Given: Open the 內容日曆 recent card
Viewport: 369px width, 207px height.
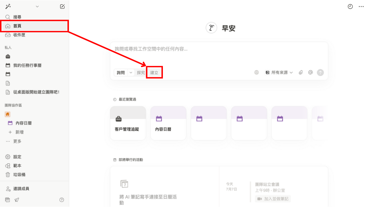Looking at the screenshot, I should (x=168, y=123).
